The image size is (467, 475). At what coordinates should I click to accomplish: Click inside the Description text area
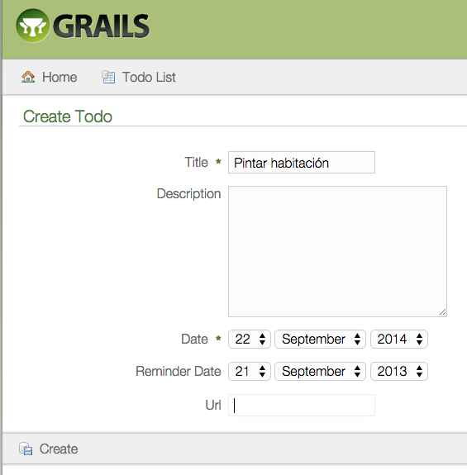click(x=337, y=251)
